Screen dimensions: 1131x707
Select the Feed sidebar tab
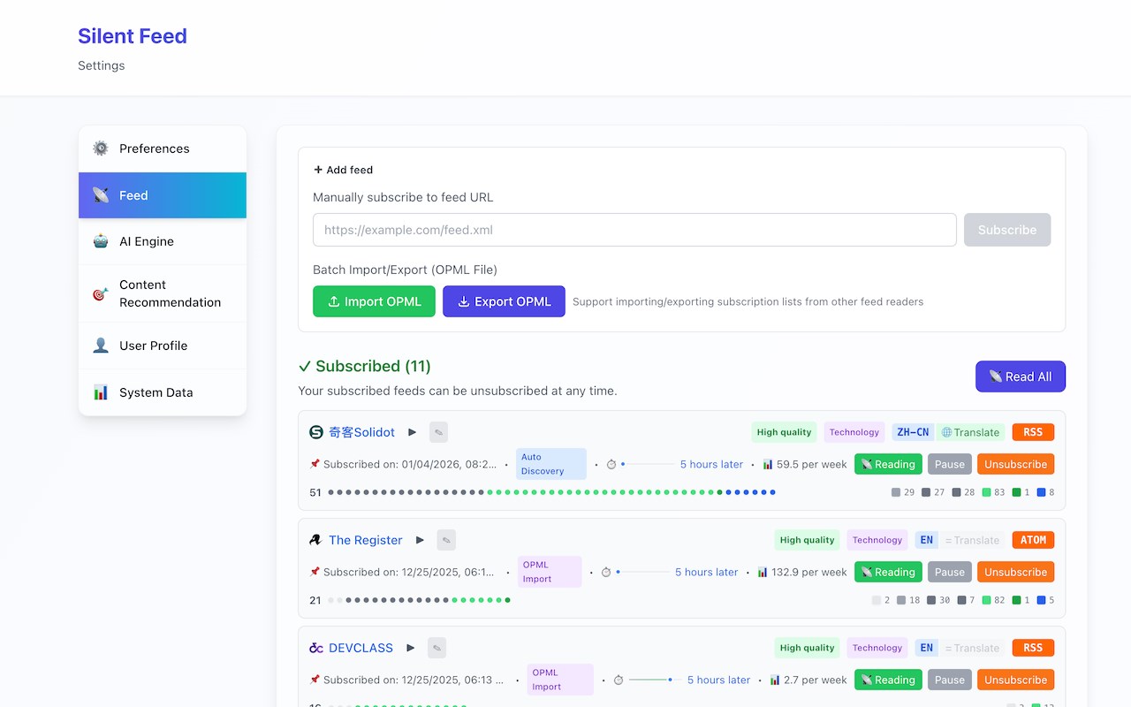tap(163, 195)
